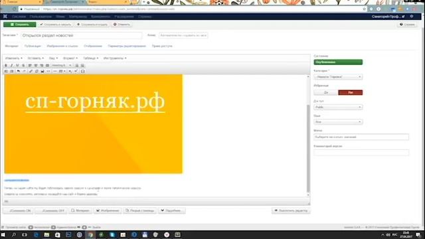
Task: Click the Undo arrow in editor toolbar
Action: point(19,71)
